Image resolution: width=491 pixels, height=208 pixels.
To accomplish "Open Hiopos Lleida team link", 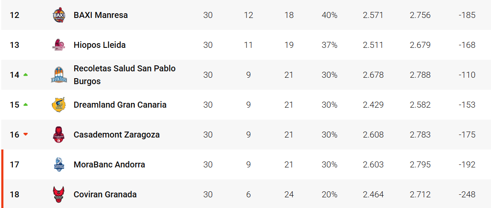I will [99, 45].
